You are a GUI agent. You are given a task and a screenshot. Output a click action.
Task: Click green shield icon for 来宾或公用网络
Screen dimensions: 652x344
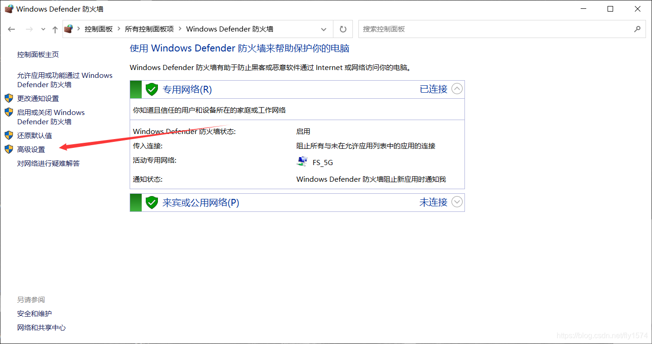(152, 203)
